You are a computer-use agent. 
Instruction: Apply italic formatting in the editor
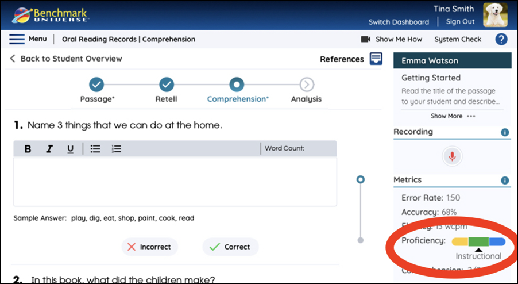click(49, 149)
